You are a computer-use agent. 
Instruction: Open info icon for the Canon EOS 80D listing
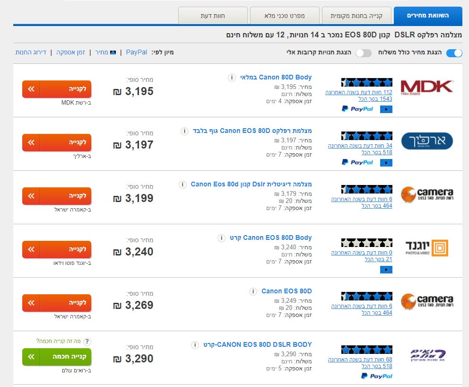(x=253, y=291)
